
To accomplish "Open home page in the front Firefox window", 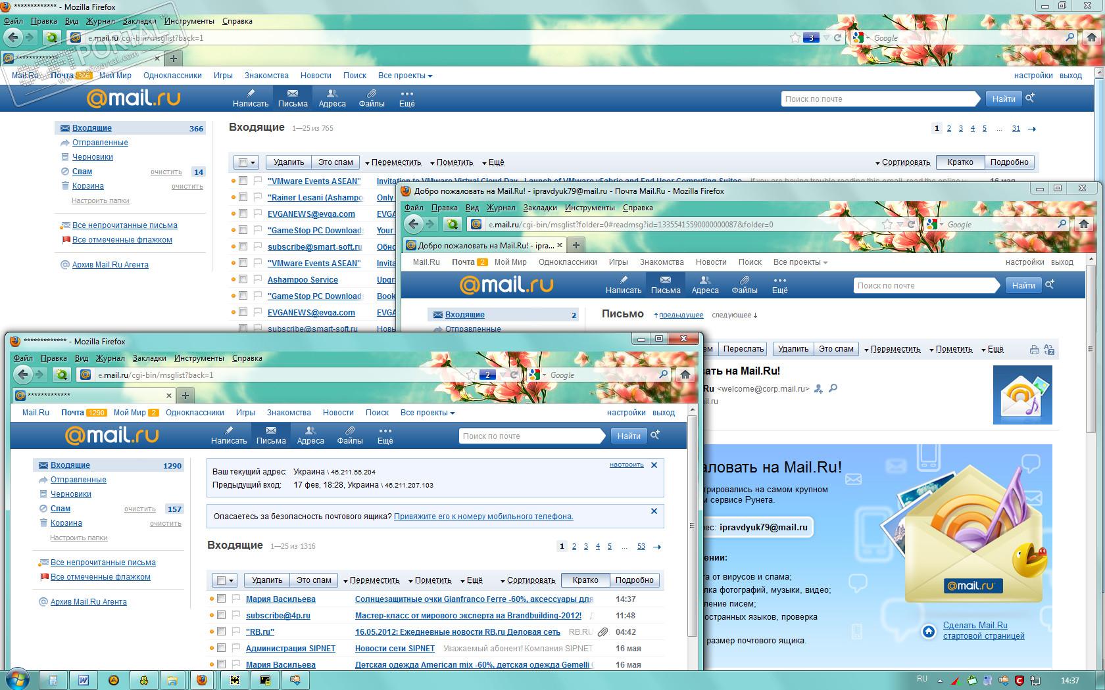I will click(685, 375).
